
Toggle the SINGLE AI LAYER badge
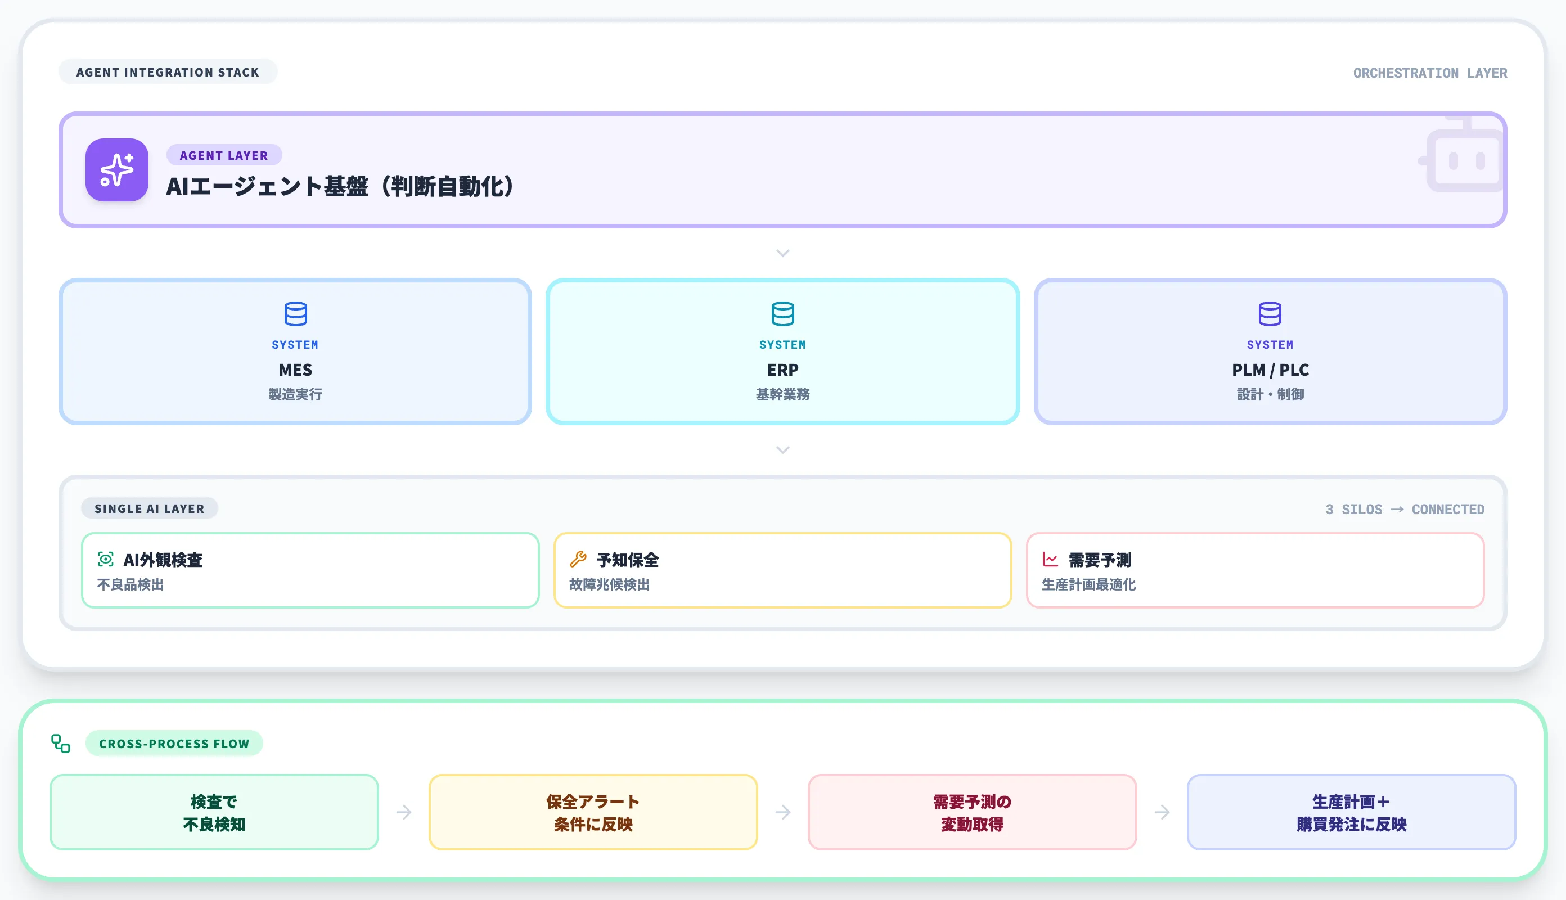[149, 508]
